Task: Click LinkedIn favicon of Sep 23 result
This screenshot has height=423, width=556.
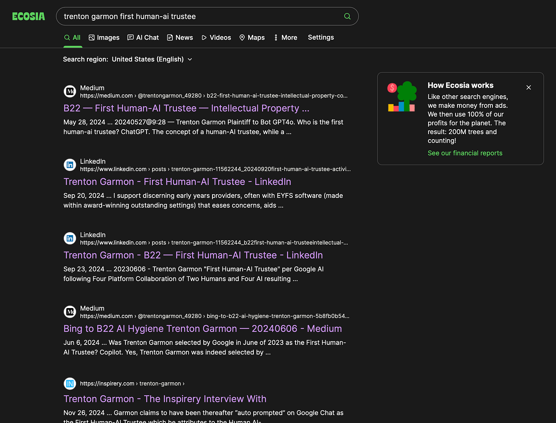Action: [70, 238]
